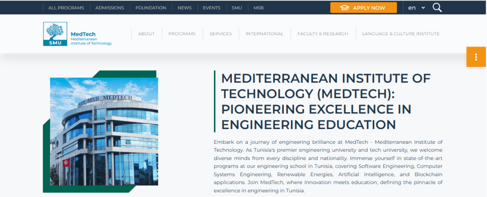The image size is (487, 197).
Task: Visit the MSB link in top bar
Action: 258,8
